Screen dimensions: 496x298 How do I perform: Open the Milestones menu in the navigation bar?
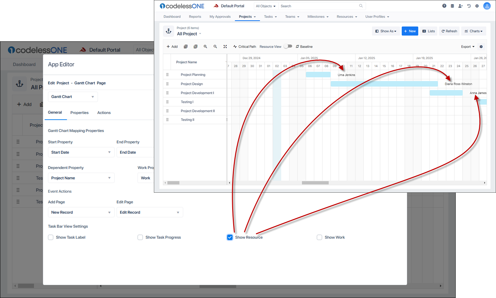[x=318, y=16]
